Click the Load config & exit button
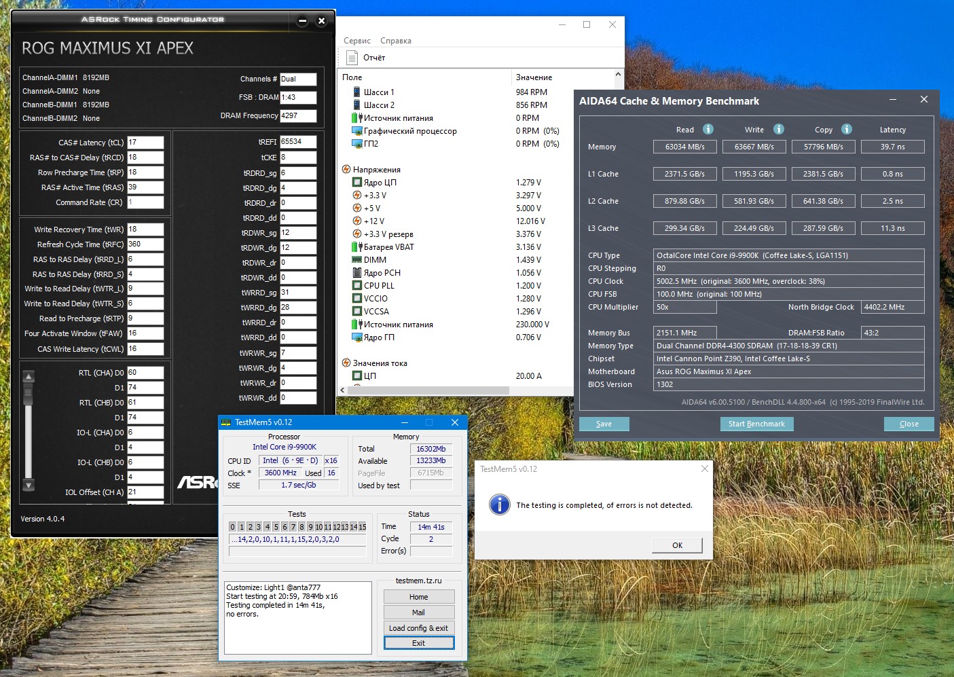 point(419,628)
